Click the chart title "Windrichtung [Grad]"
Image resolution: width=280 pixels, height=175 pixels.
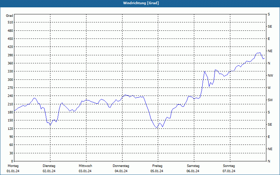(x=141, y=3)
